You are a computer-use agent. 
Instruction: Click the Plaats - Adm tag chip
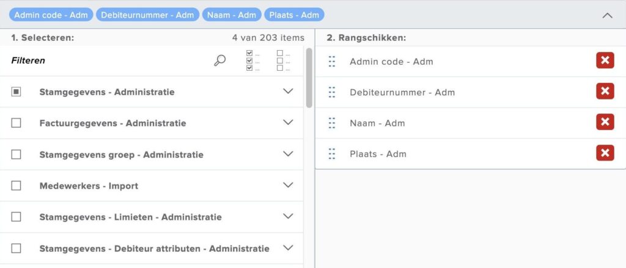click(294, 15)
